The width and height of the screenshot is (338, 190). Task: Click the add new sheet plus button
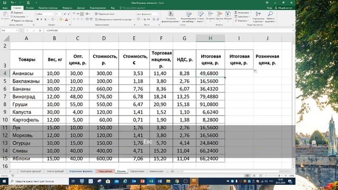click(172, 171)
